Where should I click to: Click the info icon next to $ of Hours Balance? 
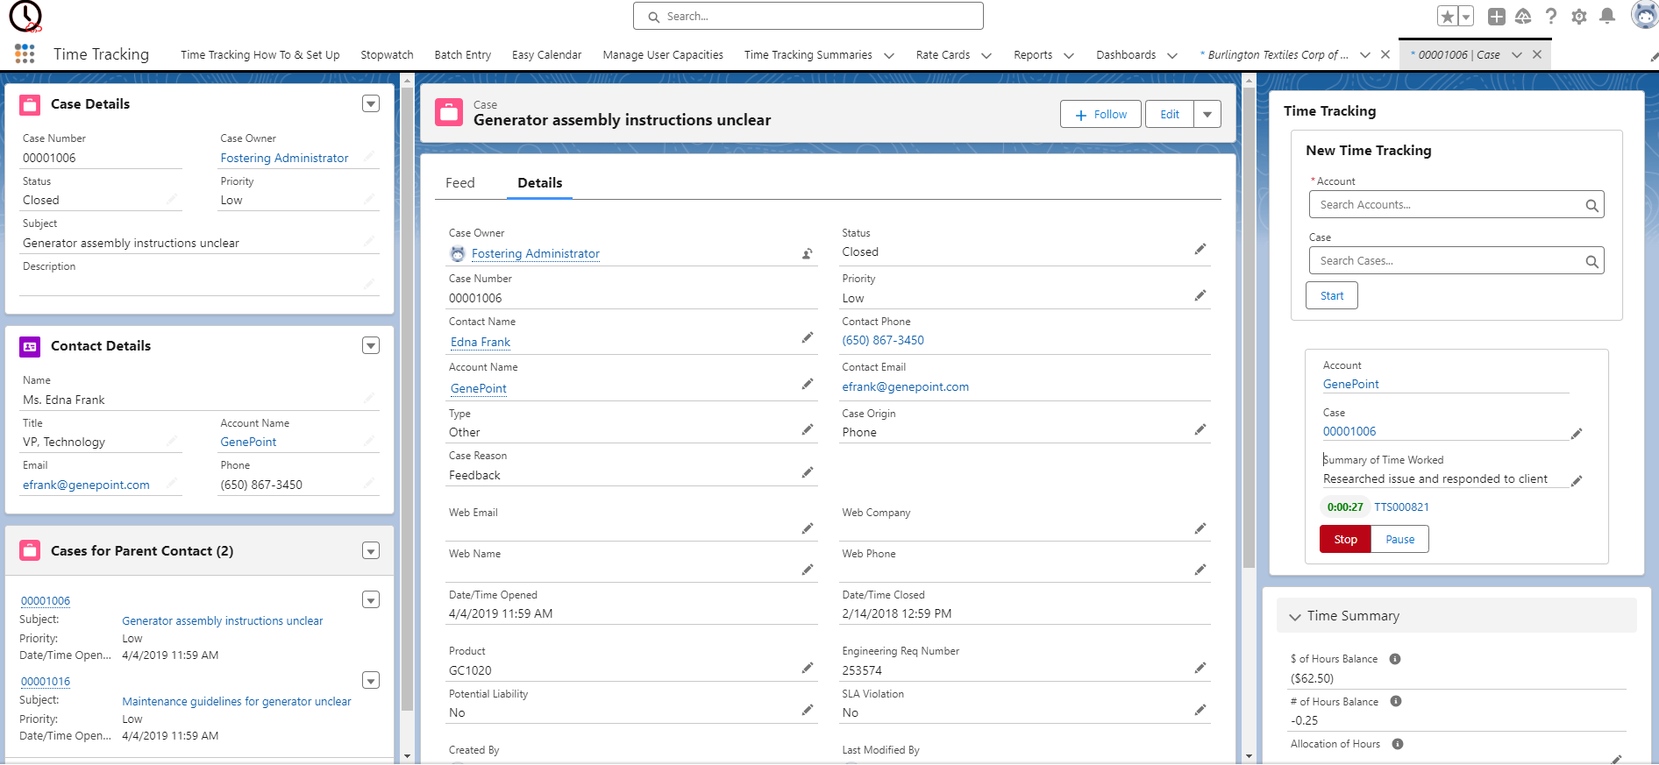tap(1395, 659)
